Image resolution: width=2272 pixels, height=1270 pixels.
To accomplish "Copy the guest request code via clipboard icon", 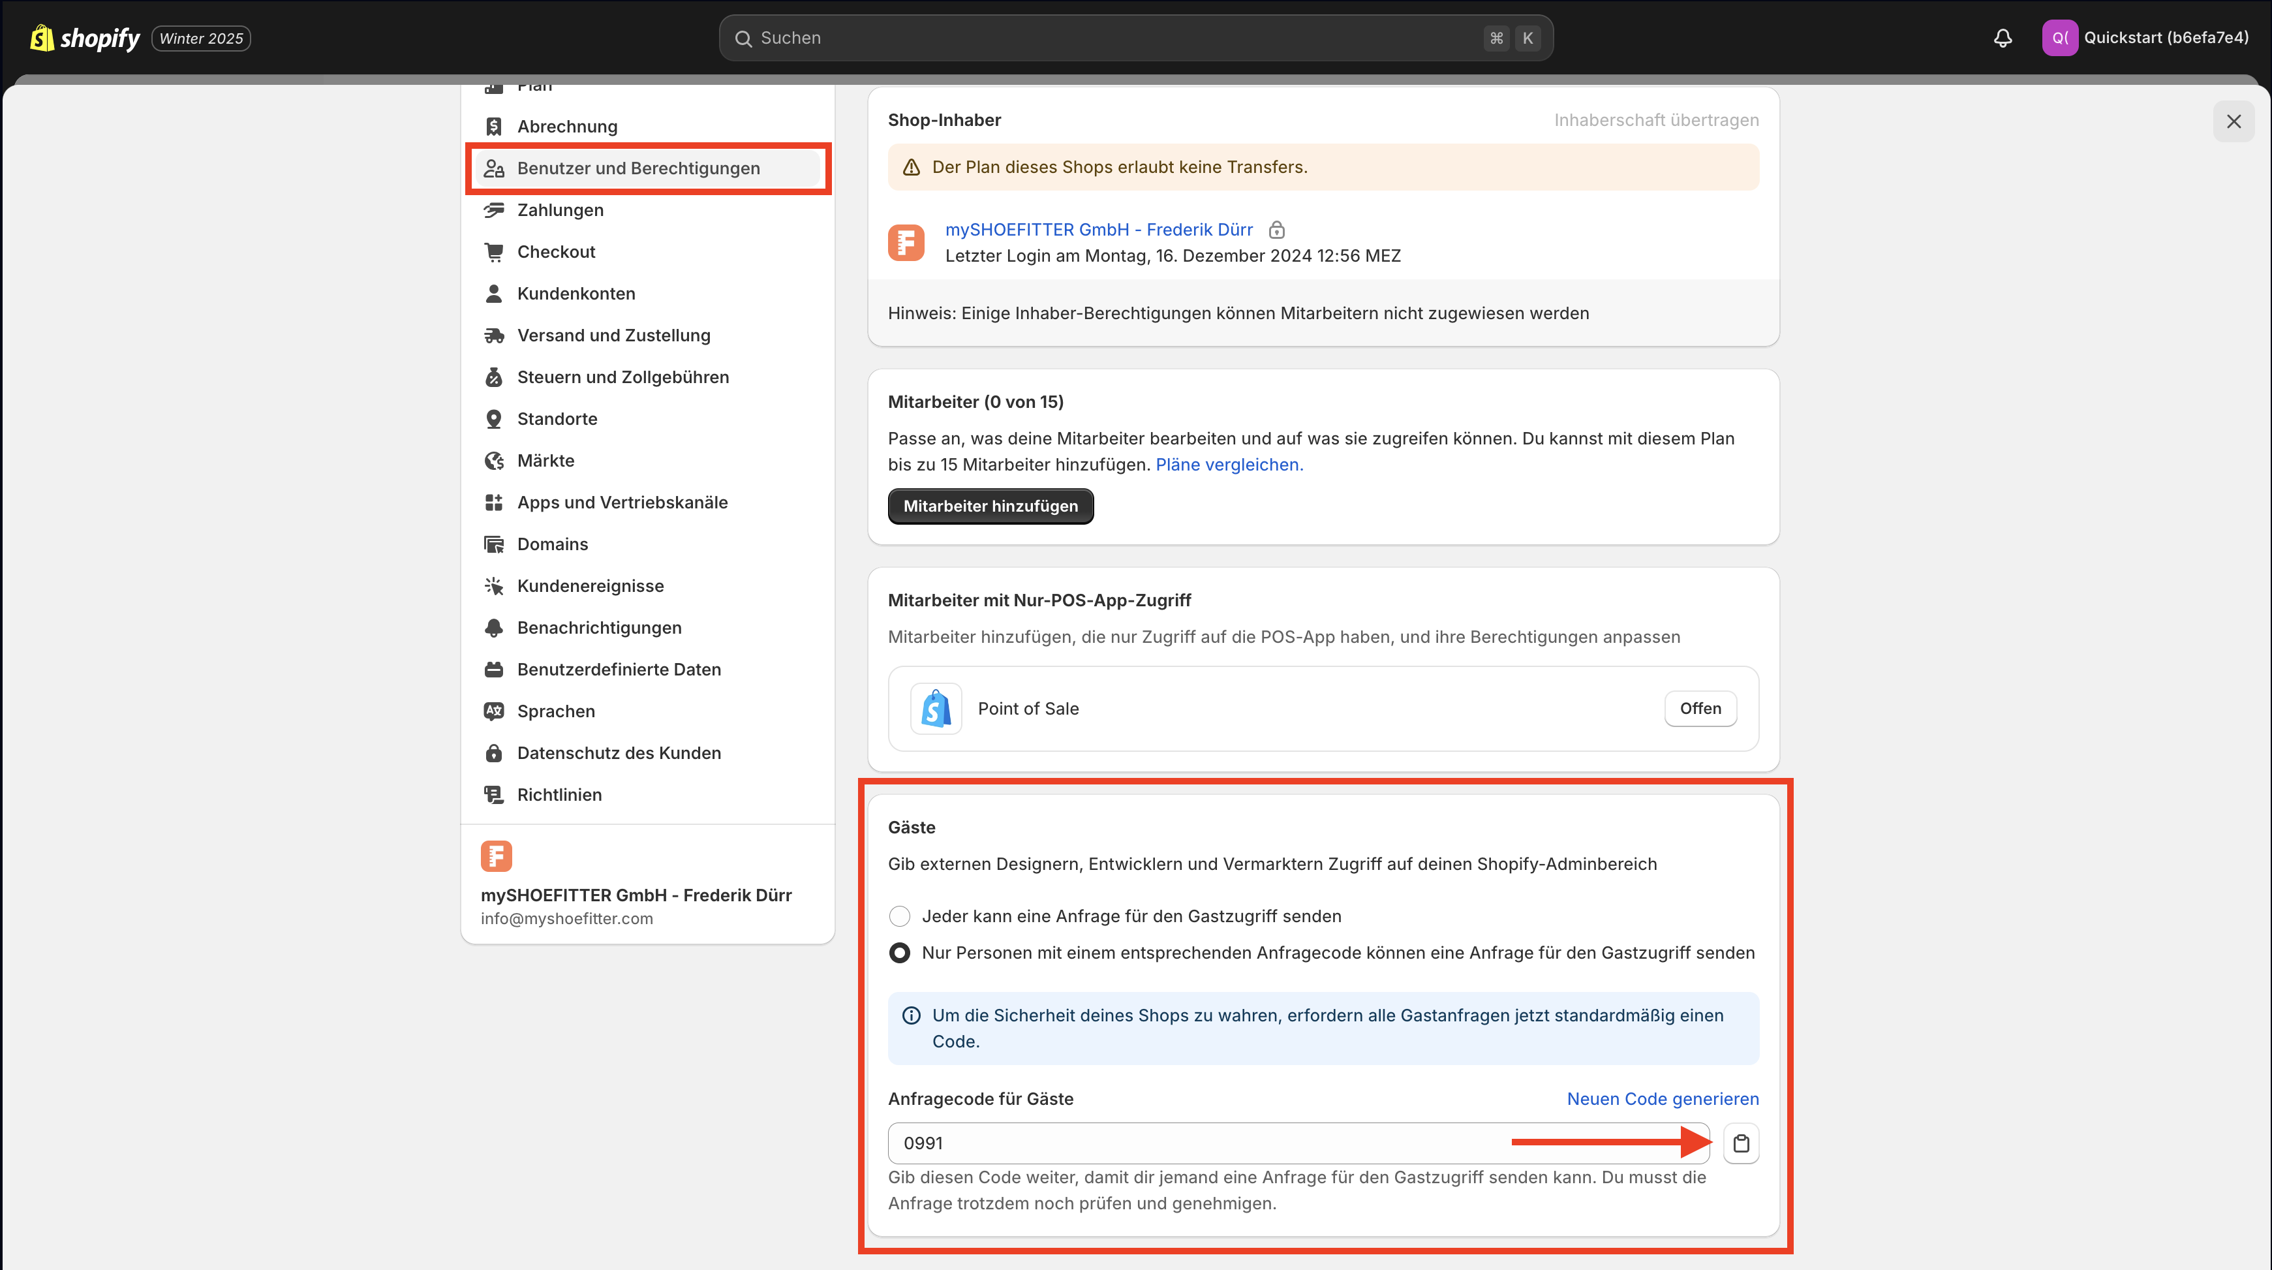I will click(1741, 1143).
